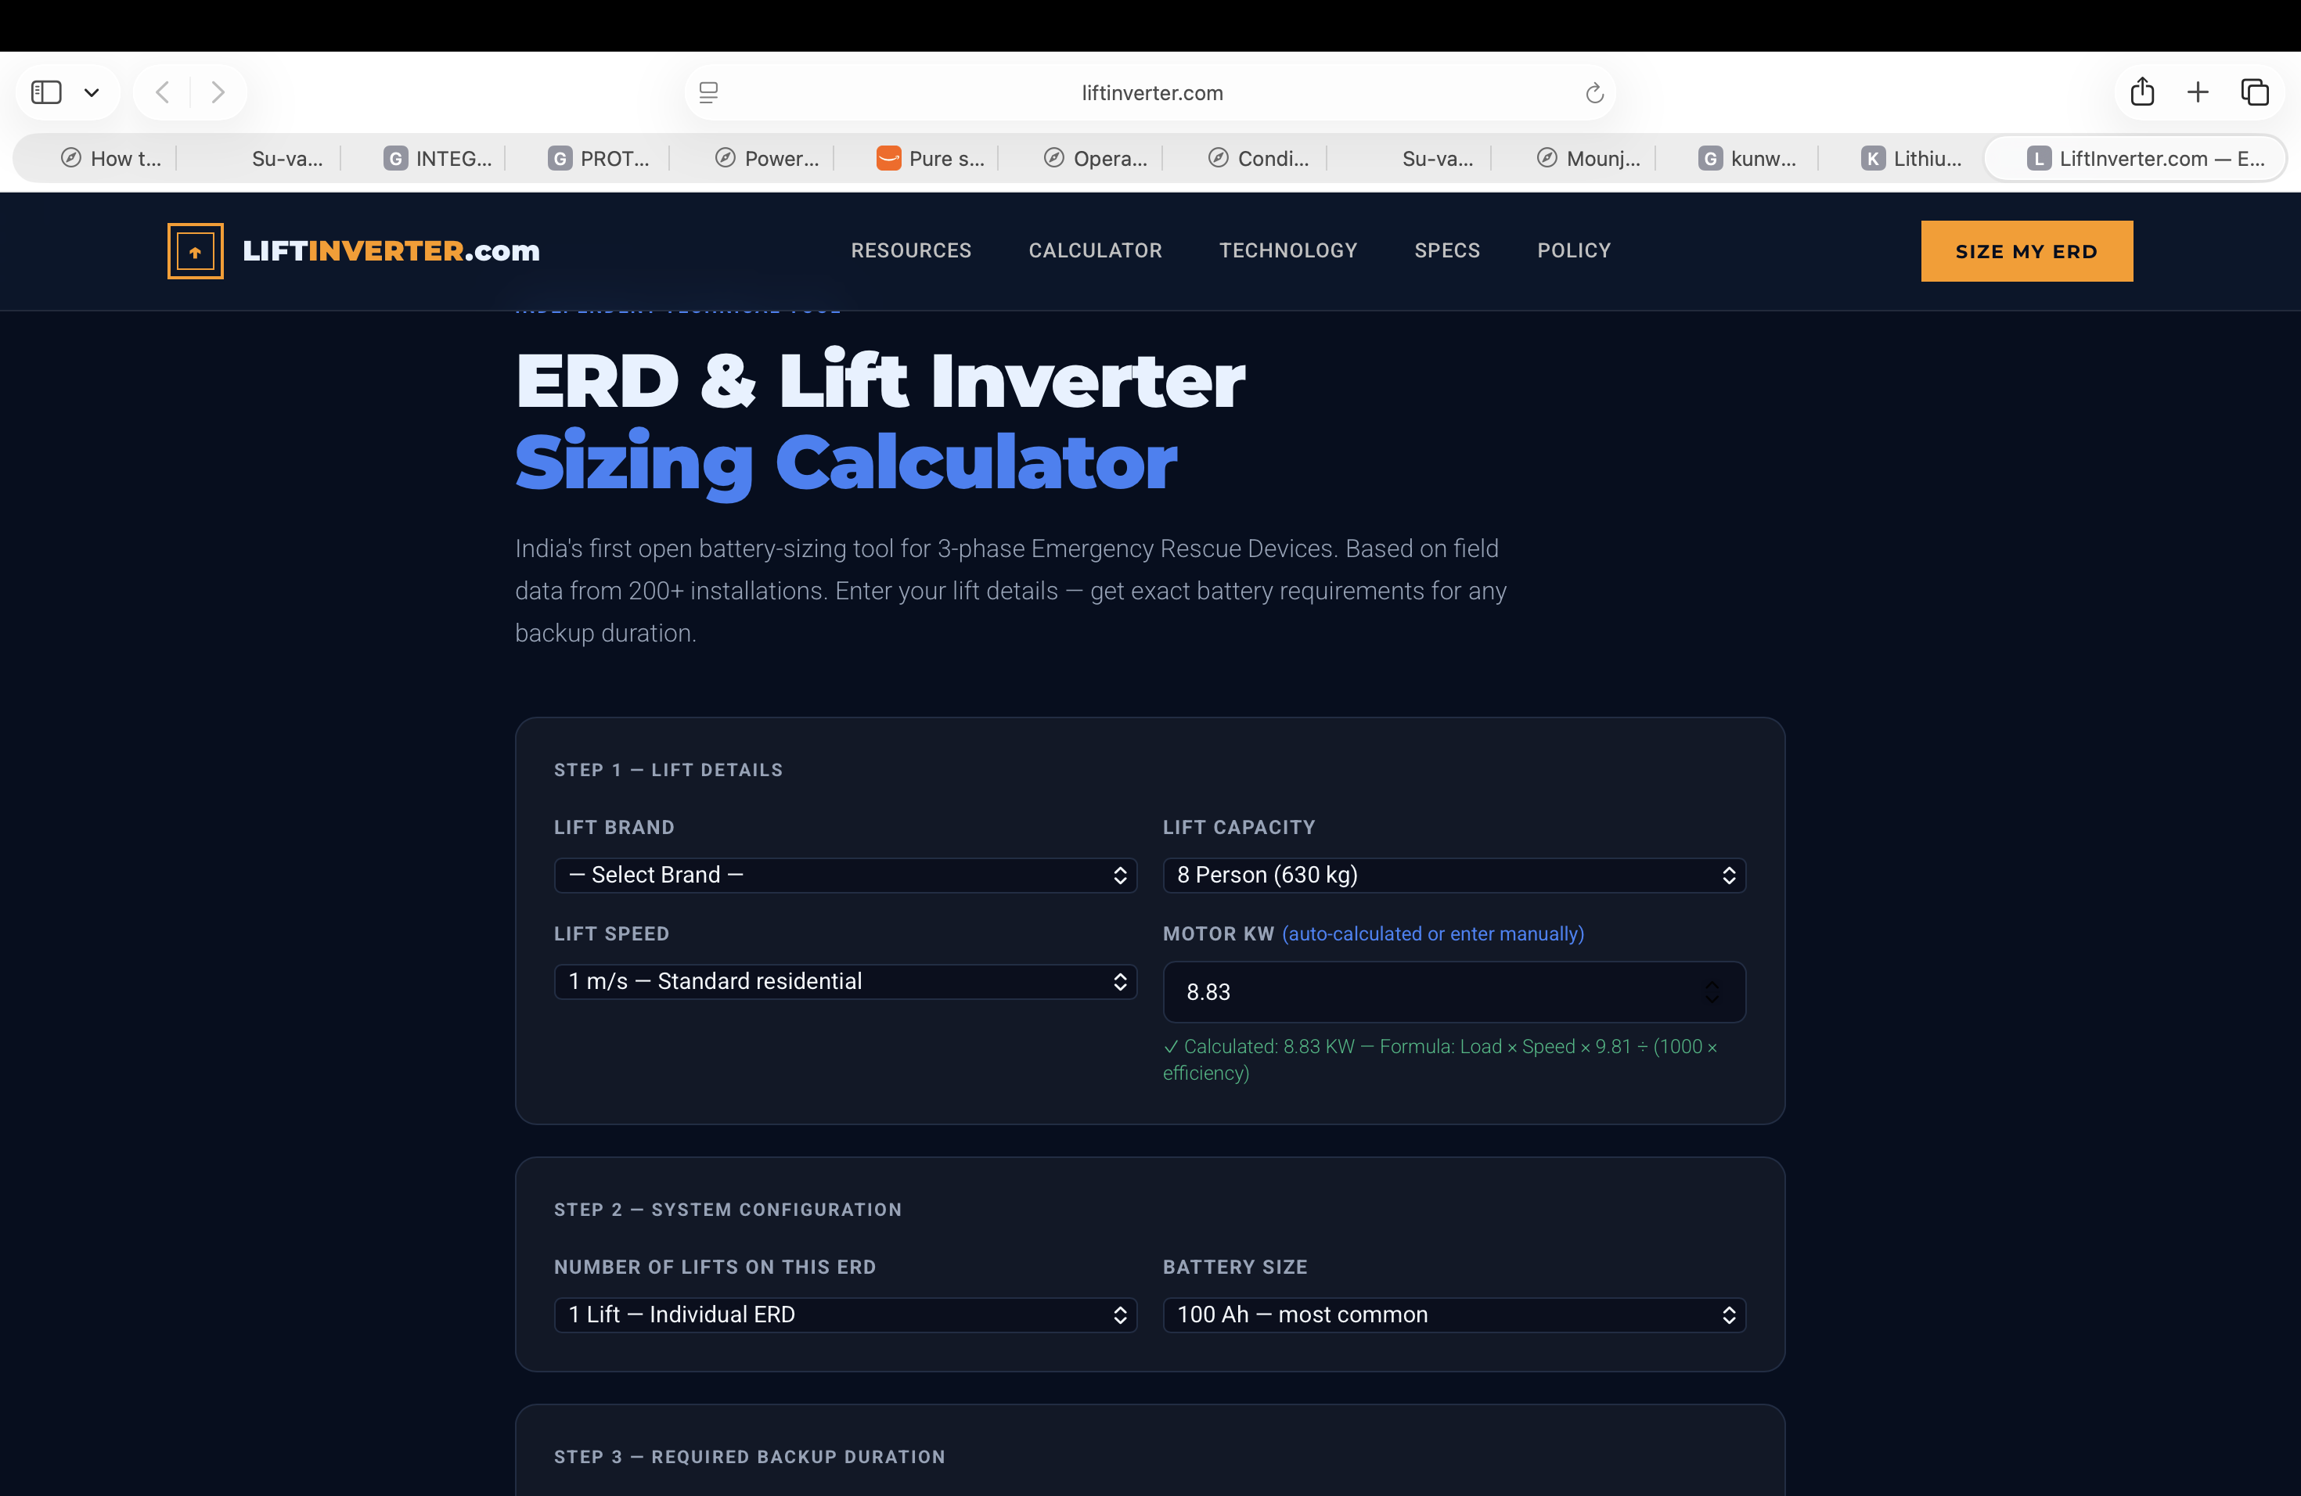Open the SPECS nav link
Viewport: 2301px width, 1496px height.
(x=1447, y=250)
